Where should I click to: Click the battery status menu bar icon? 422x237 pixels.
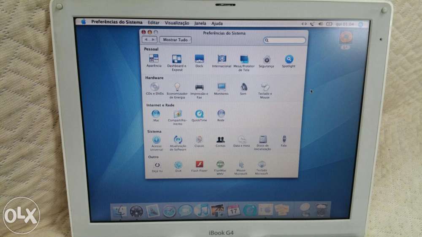click(x=329, y=24)
